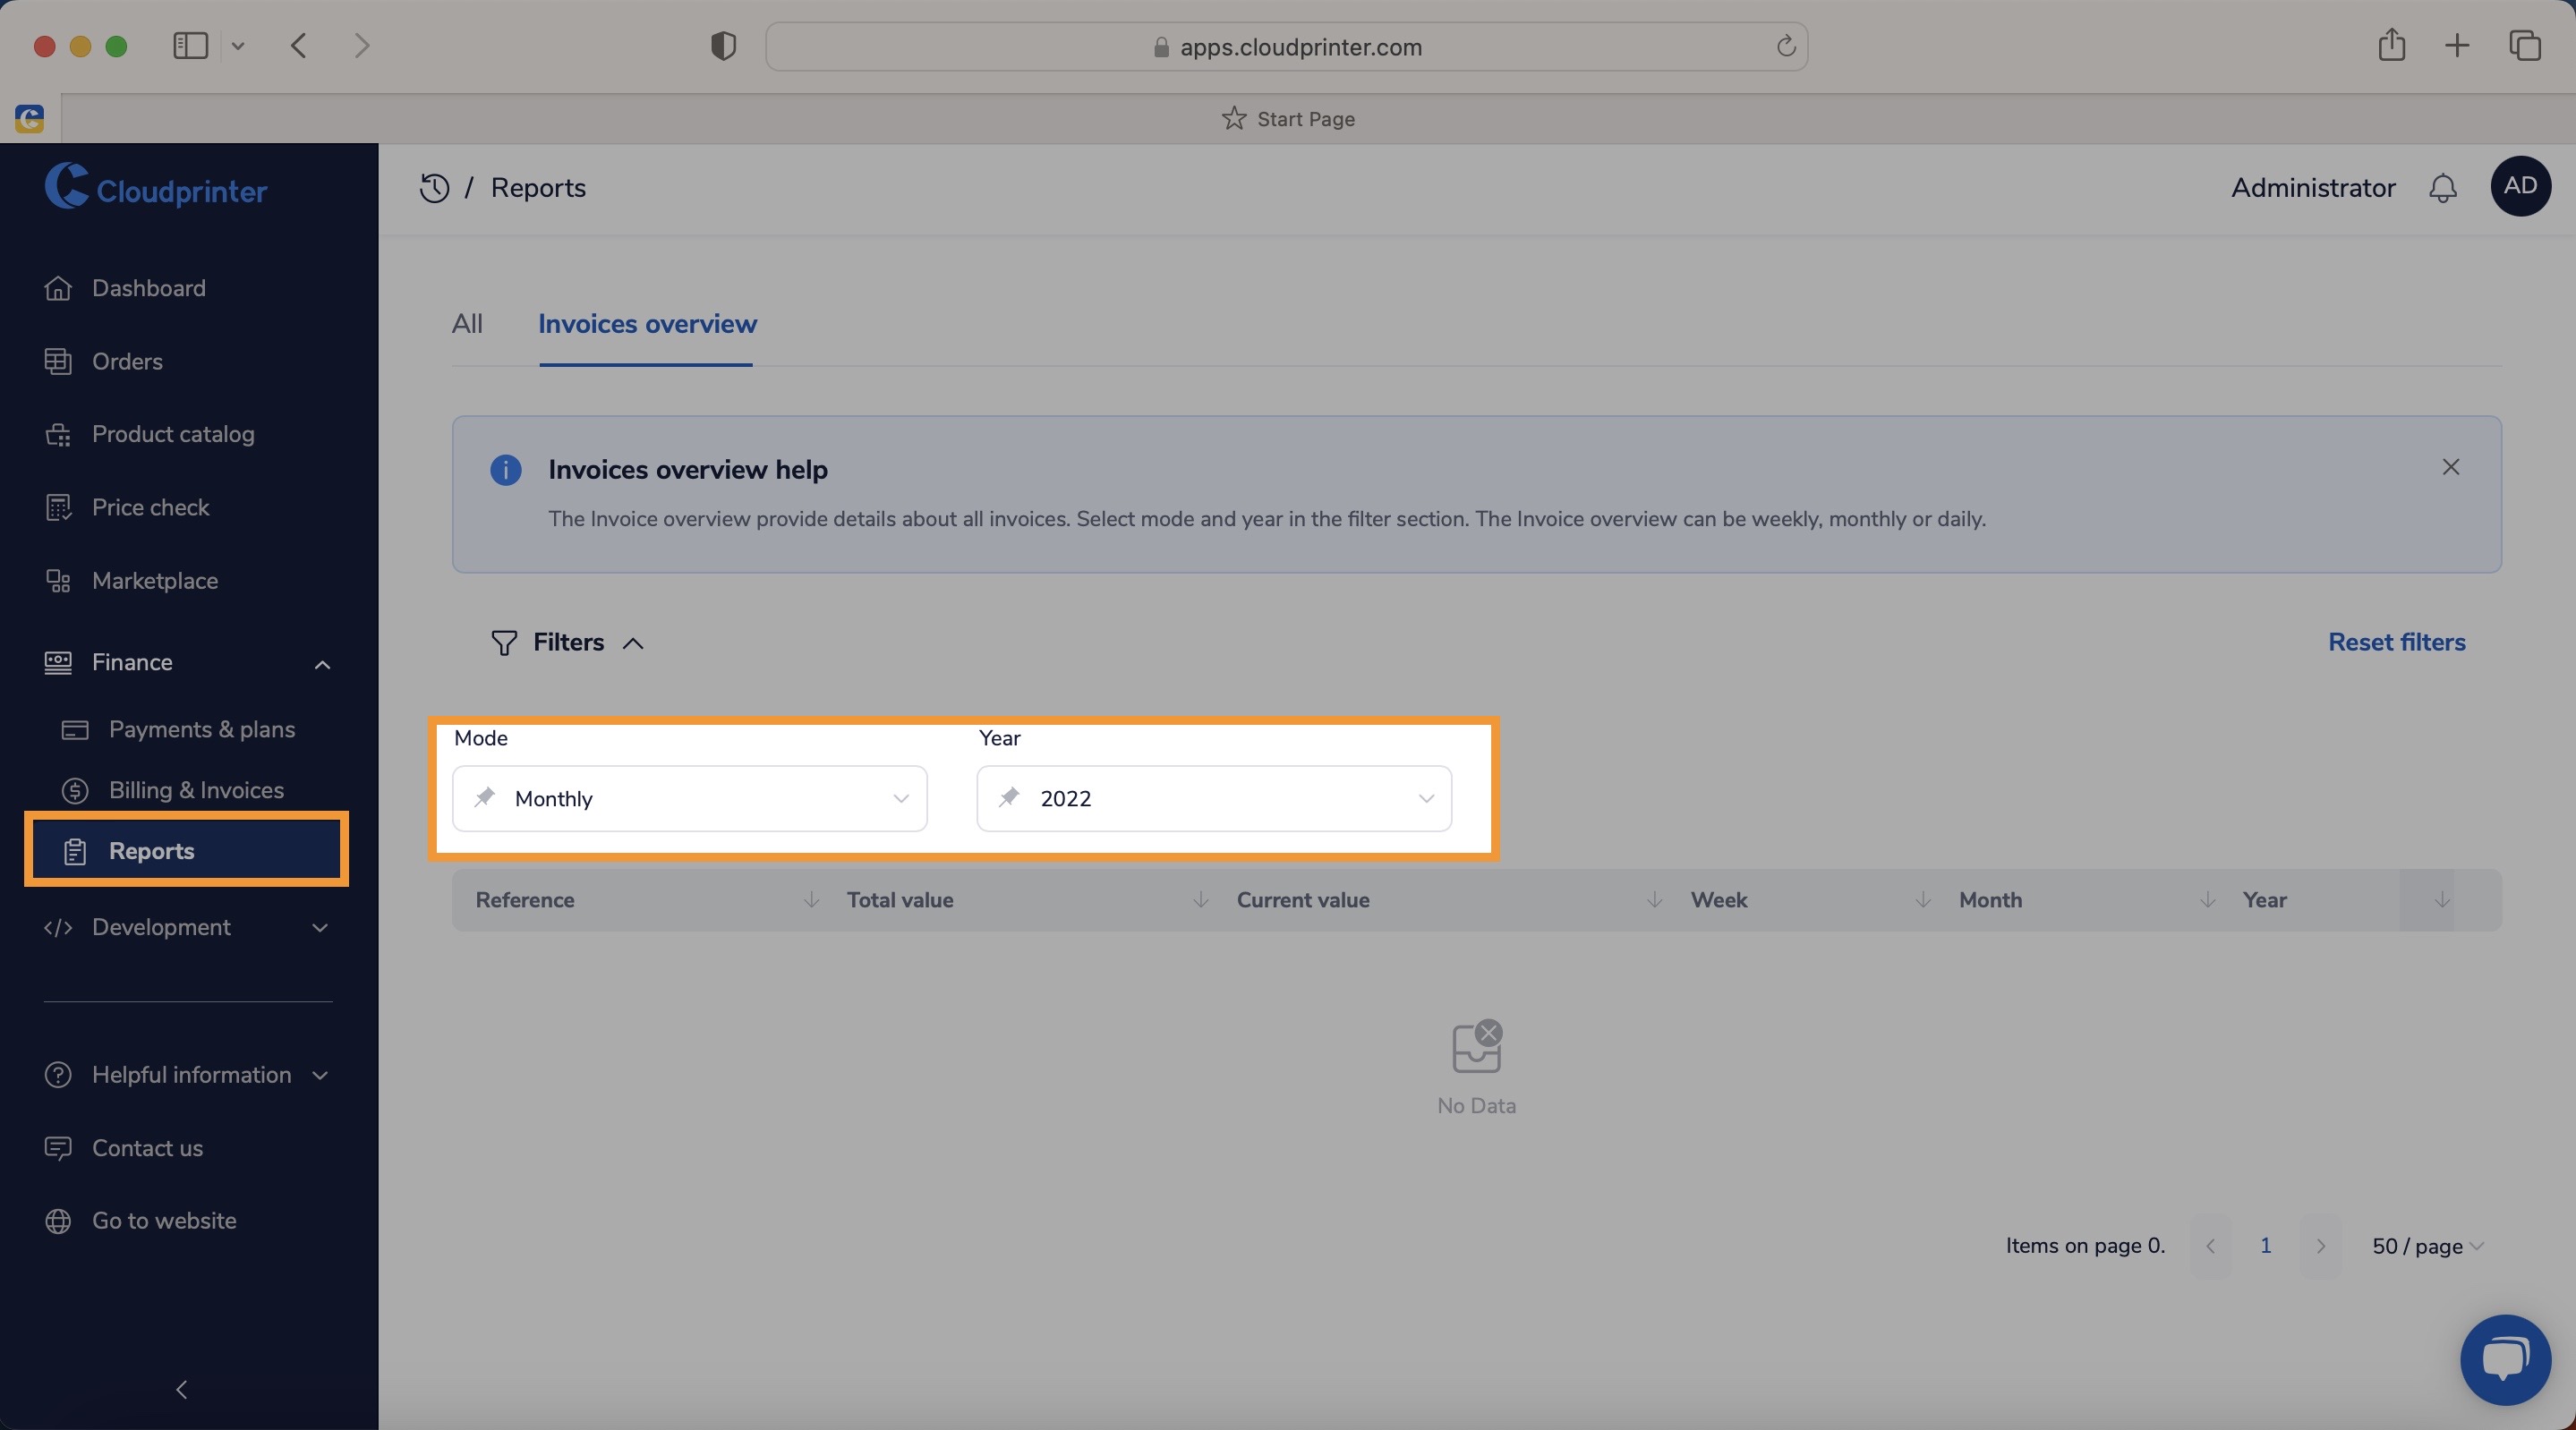Viewport: 2576px width, 1430px height.
Task: Sort by Year column
Action: [2442, 900]
